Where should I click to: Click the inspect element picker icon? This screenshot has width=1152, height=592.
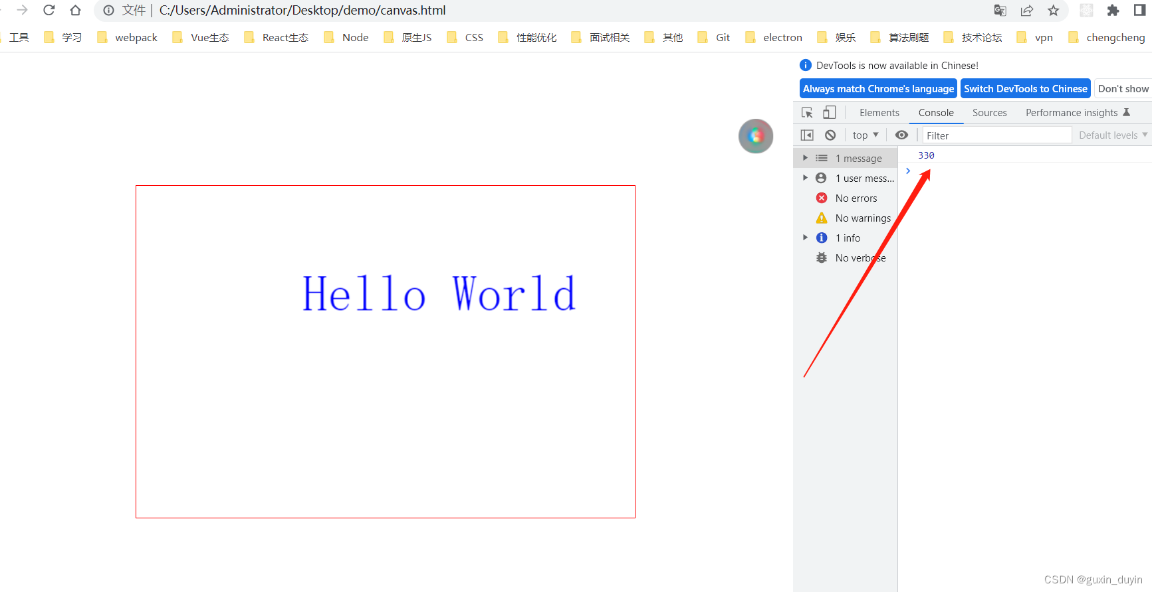click(807, 113)
